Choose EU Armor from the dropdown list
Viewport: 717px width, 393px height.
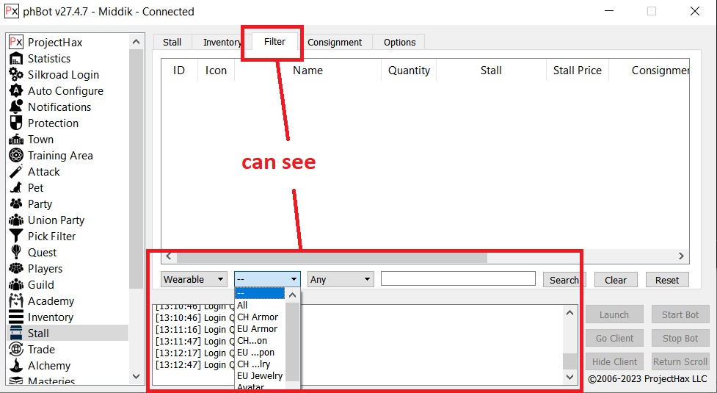point(257,329)
